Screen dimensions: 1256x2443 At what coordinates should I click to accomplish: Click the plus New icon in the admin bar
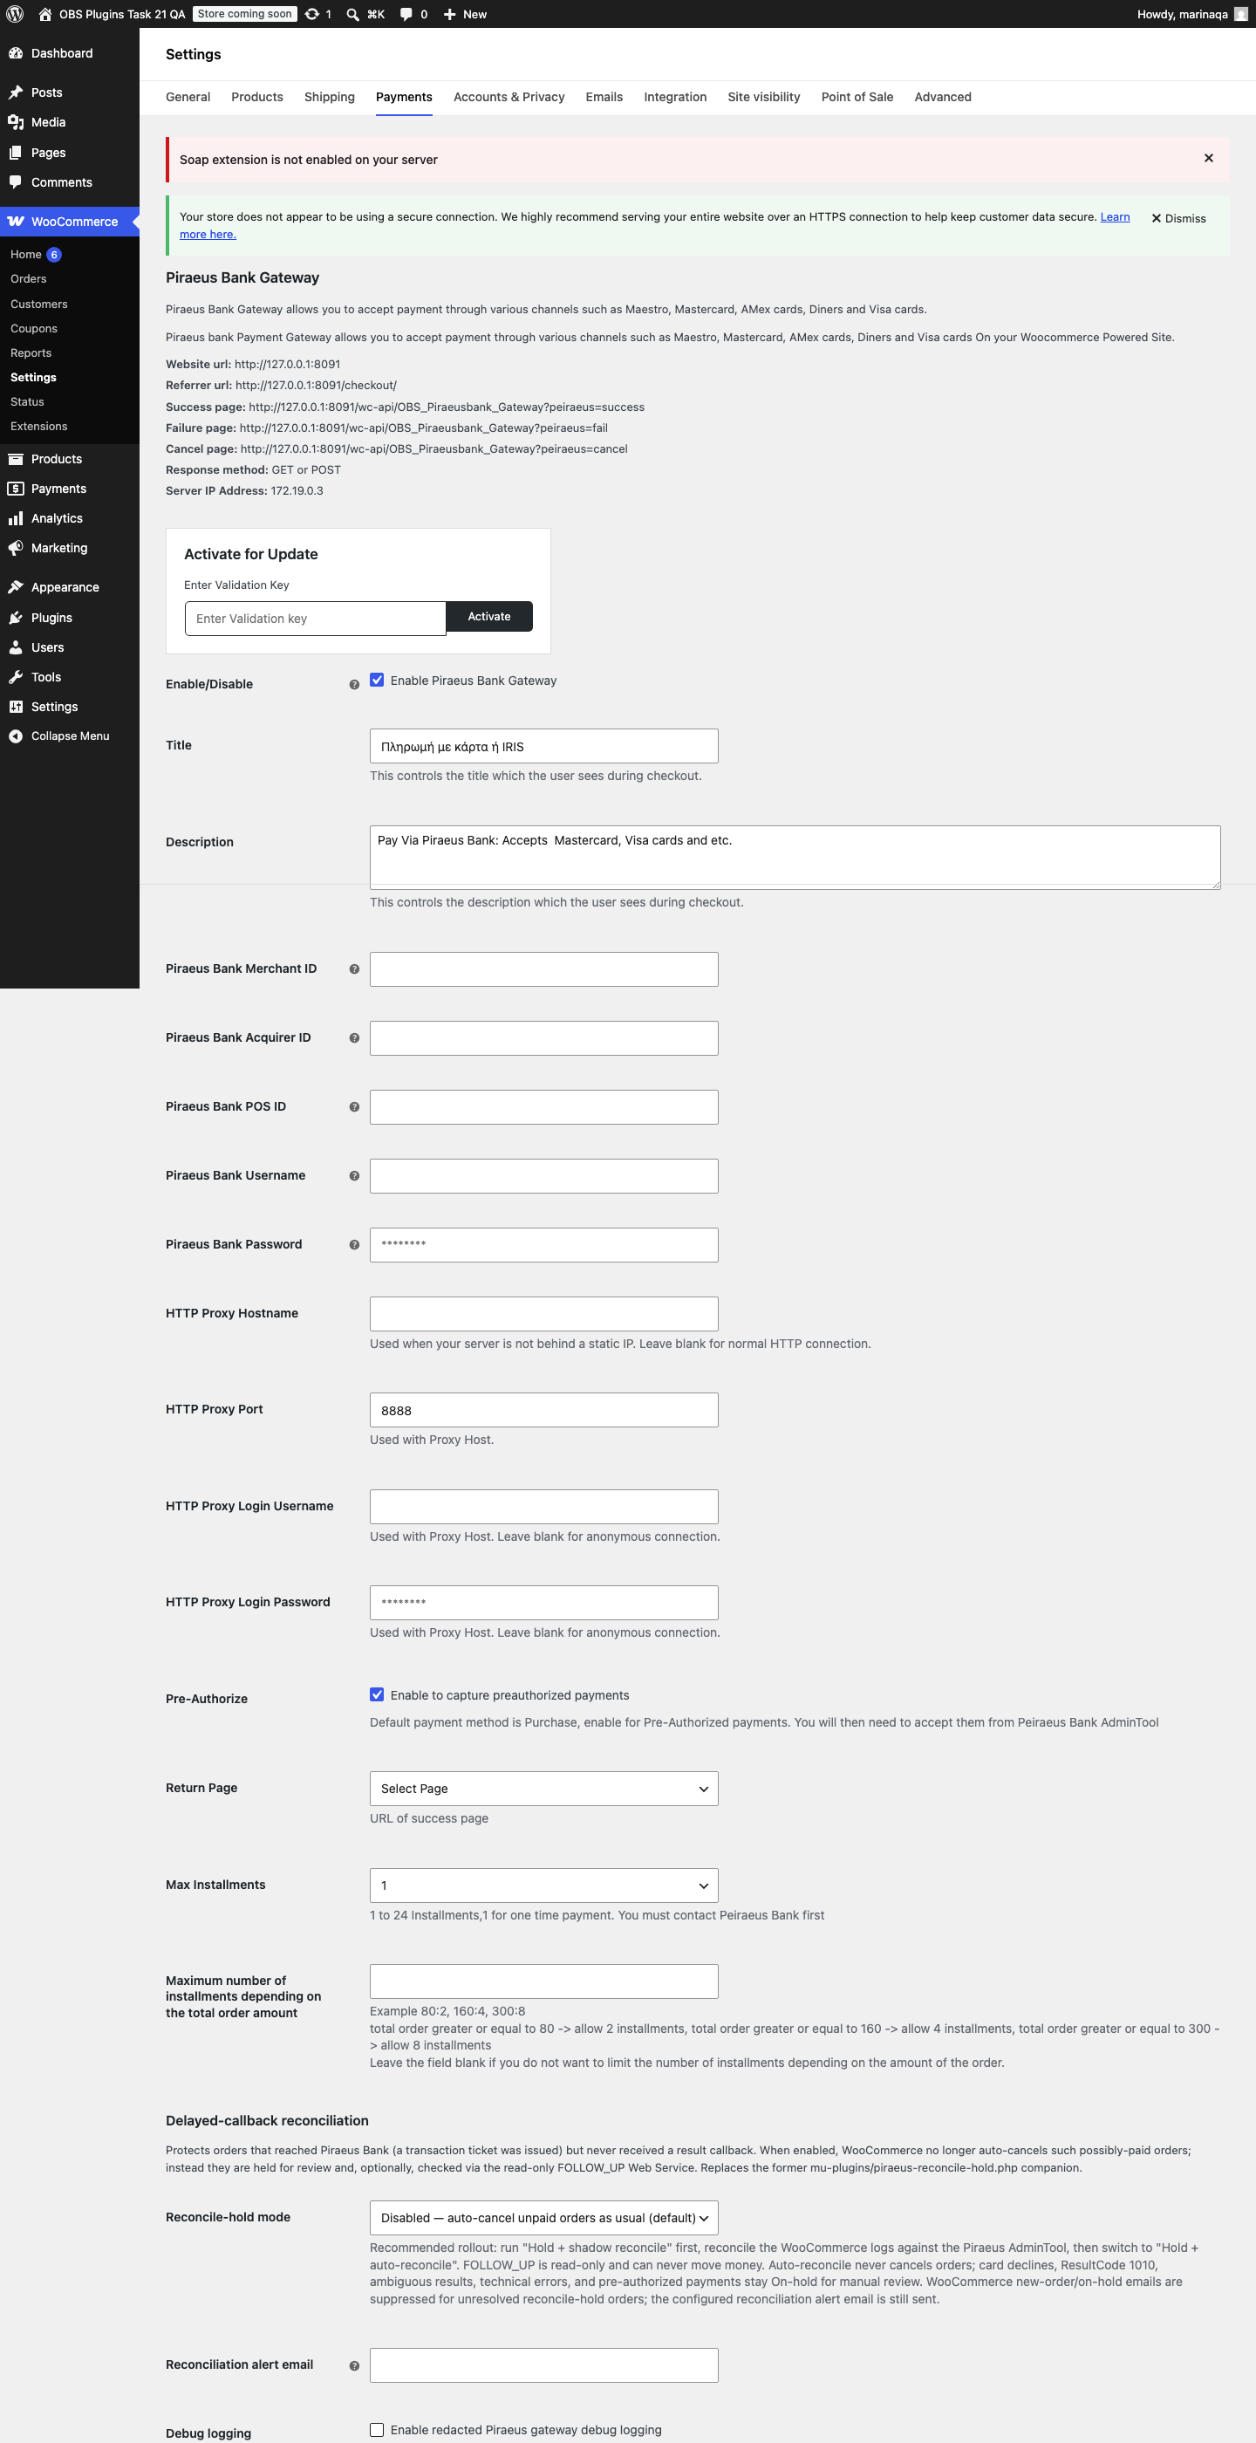449,14
